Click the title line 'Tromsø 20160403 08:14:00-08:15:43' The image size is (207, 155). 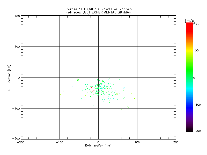(x=98, y=9)
